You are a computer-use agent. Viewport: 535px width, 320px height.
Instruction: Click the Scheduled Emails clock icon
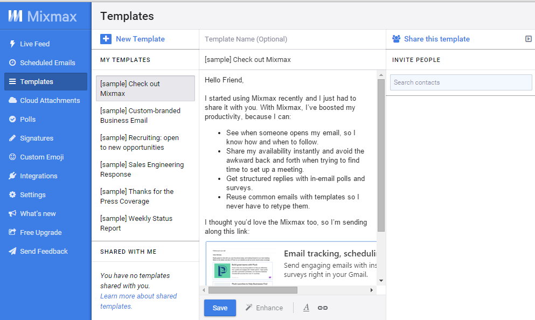coord(12,62)
